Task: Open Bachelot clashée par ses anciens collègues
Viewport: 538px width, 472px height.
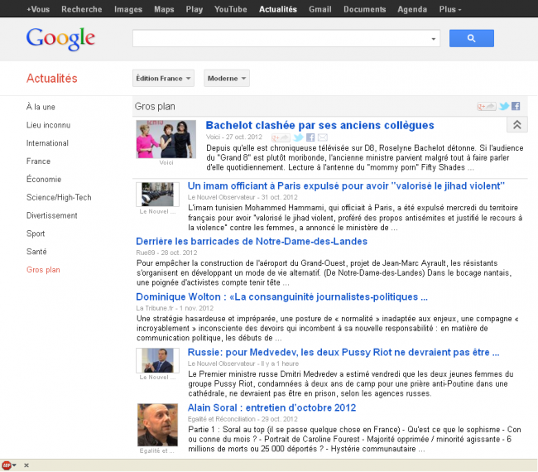Action: pyautogui.click(x=319, y=125)
